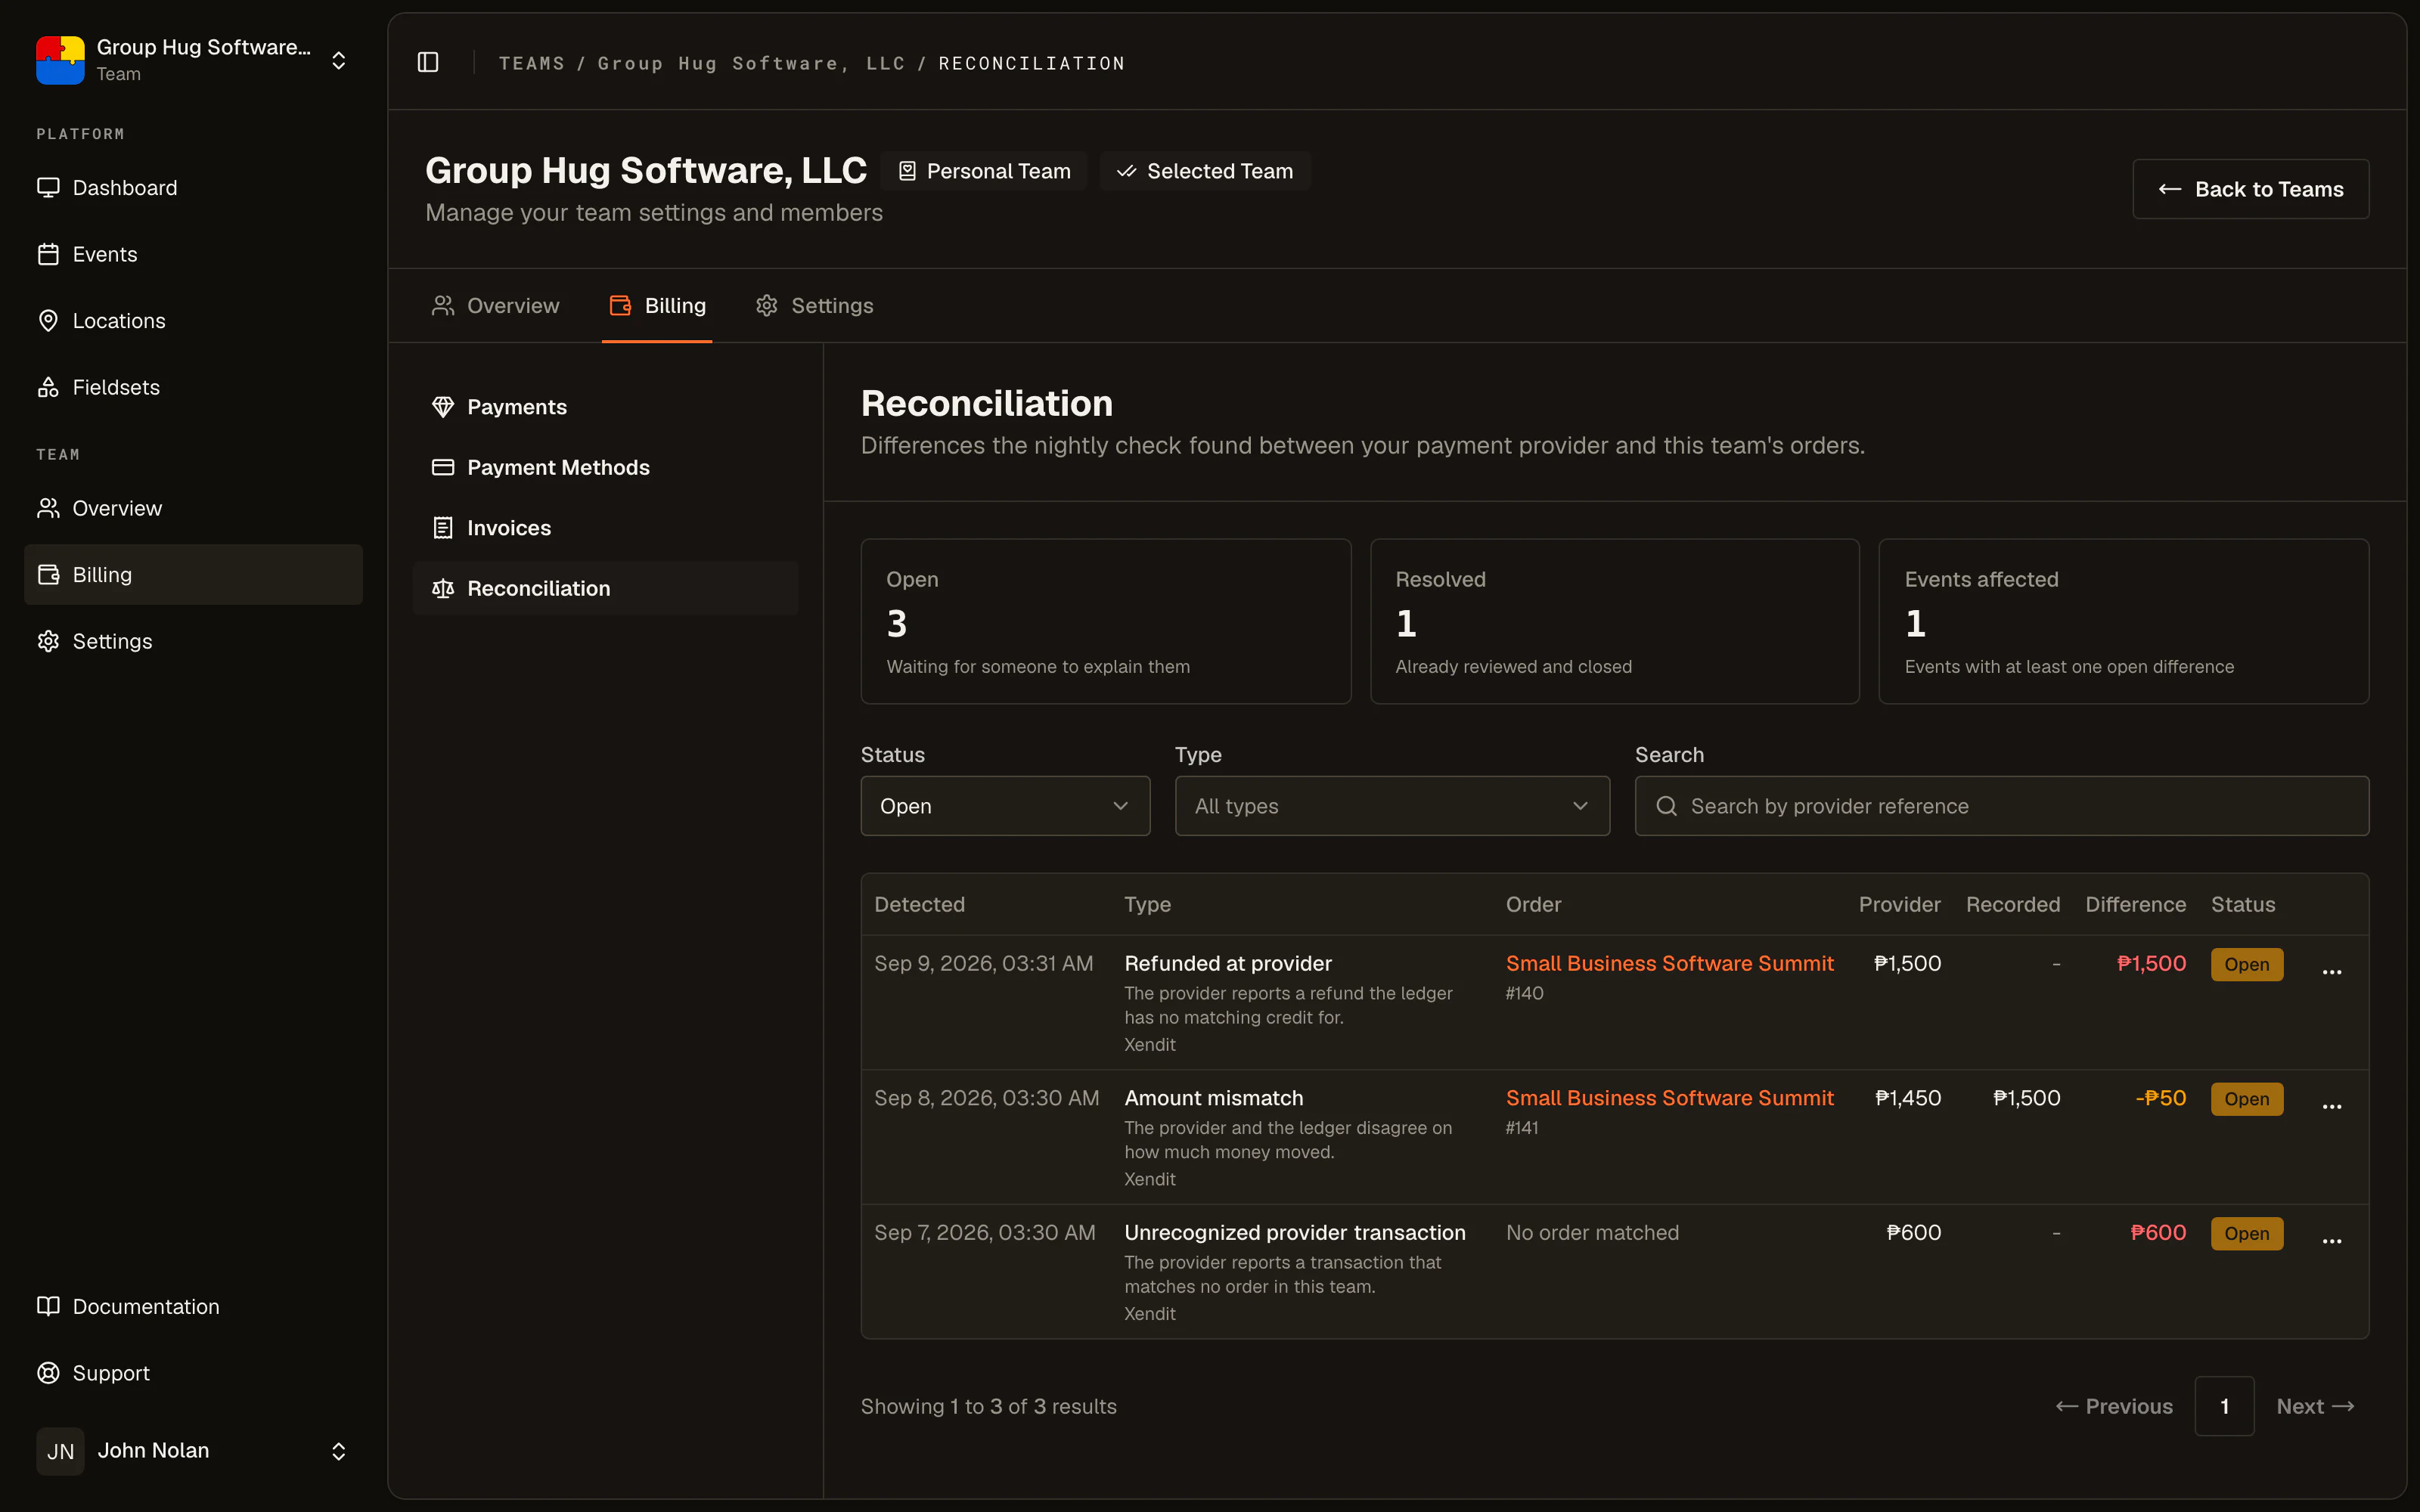Click the Group Hug Software team logo

click(60, 60)
